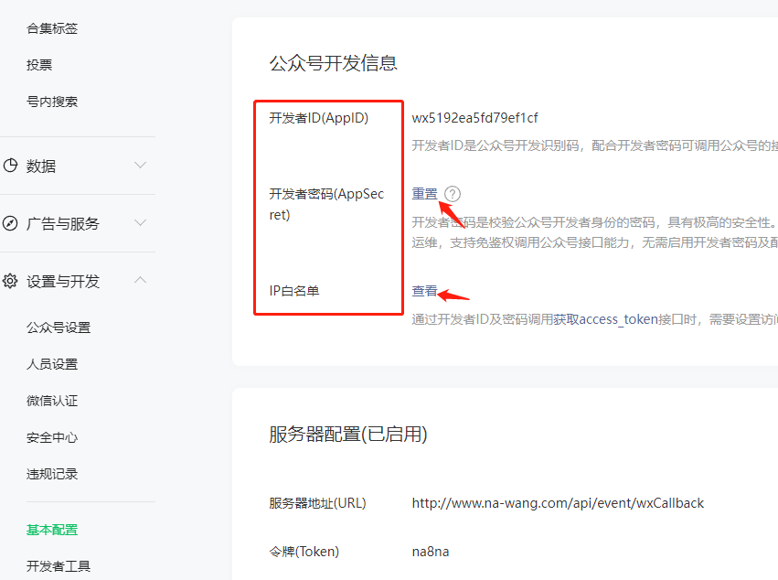Image resolution: width=778 pixels, height=580 pixels.
Task: Open 开发者工具 in the sidebar
Action: pyautogui.click(x=59, y=566)
